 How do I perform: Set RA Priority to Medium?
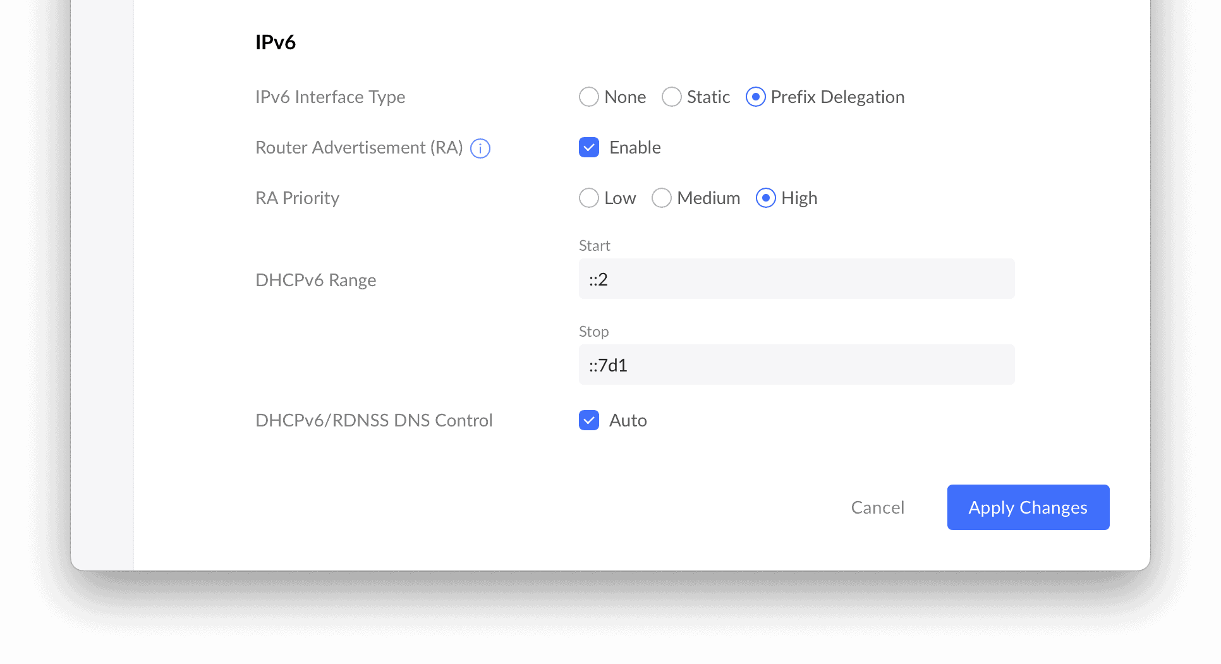coord(662,198)
